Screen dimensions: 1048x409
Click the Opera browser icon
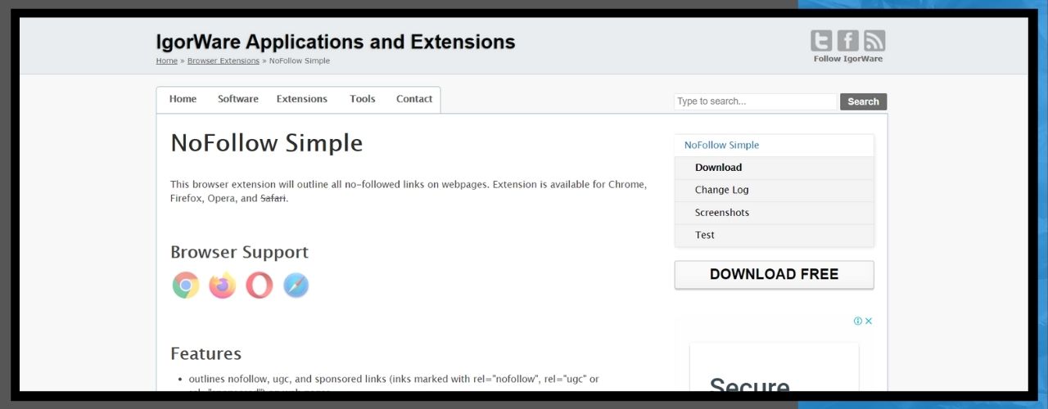click(259, 285)
